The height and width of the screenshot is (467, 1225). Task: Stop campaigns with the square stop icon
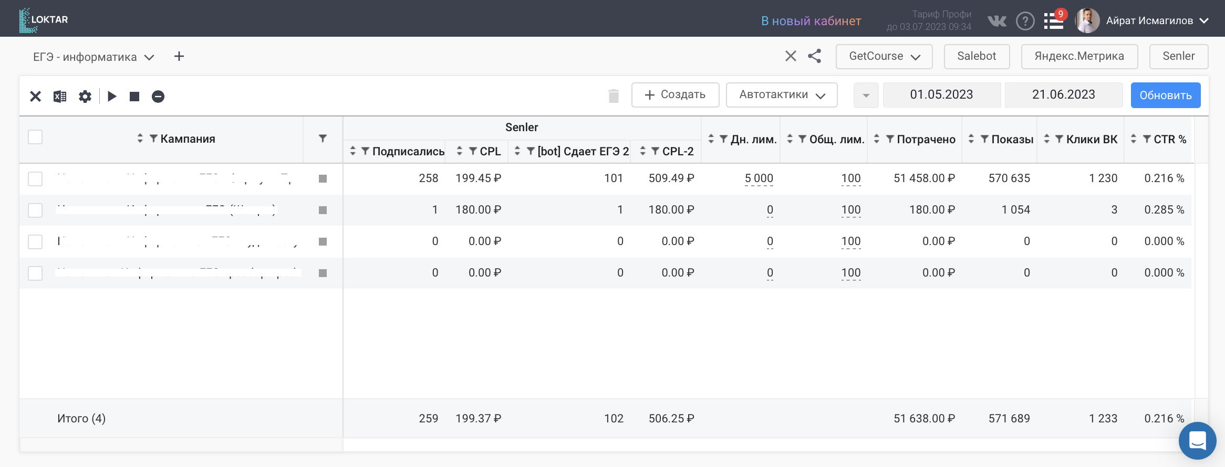[x=134, y=97]
